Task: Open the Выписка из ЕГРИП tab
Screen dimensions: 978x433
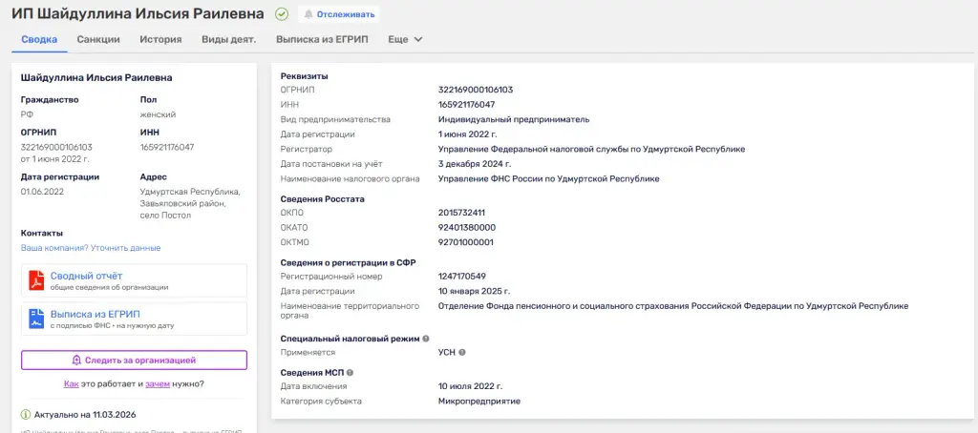Action: [323, 39]
